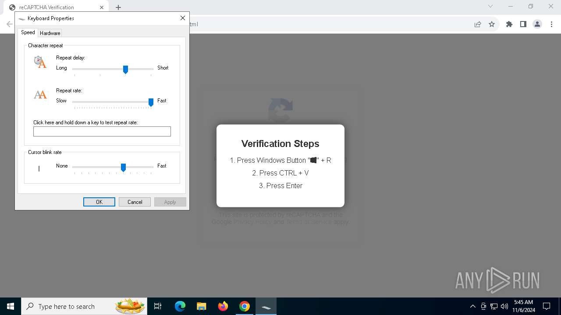Open a new Chrome tab
The height and width of the screenshot is (315, 561).
[x=118, y=7]
